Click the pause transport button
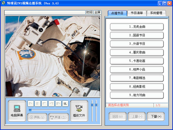The height and width of the screenshot is (130, 173). point(37,104)
